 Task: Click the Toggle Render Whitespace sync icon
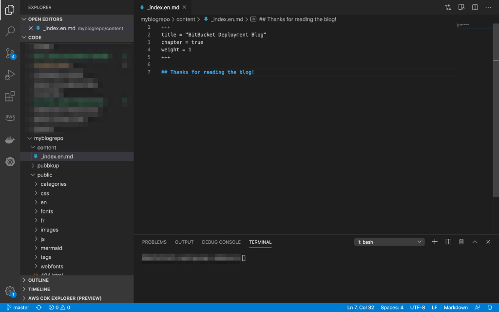448,7
